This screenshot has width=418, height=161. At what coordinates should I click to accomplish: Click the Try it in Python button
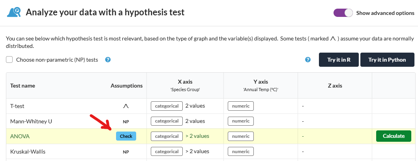[x=387, y=60]
